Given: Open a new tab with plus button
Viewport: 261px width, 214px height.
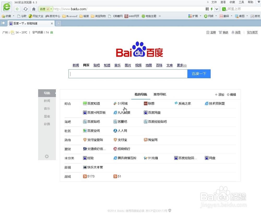Looking at the screenshot, I should [58, 23].
